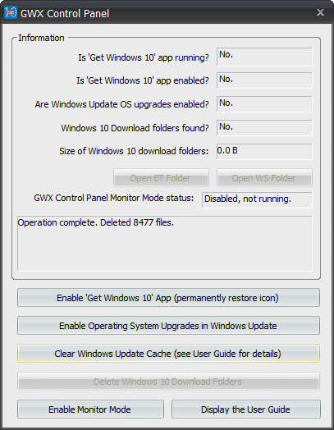Open WS Folder
This screenshot has height=430, width=334.
point(264,178)
